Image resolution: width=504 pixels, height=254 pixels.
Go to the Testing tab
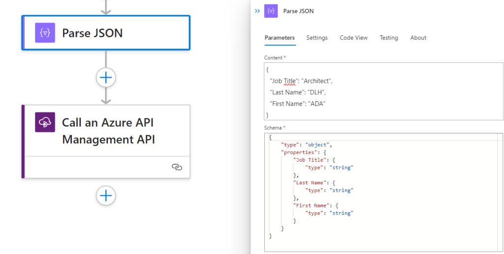point(388,38)
